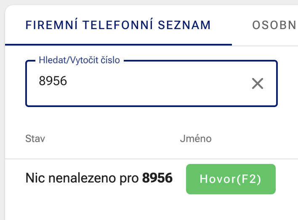Remove the entered number via the clear icon

point(257,84)
